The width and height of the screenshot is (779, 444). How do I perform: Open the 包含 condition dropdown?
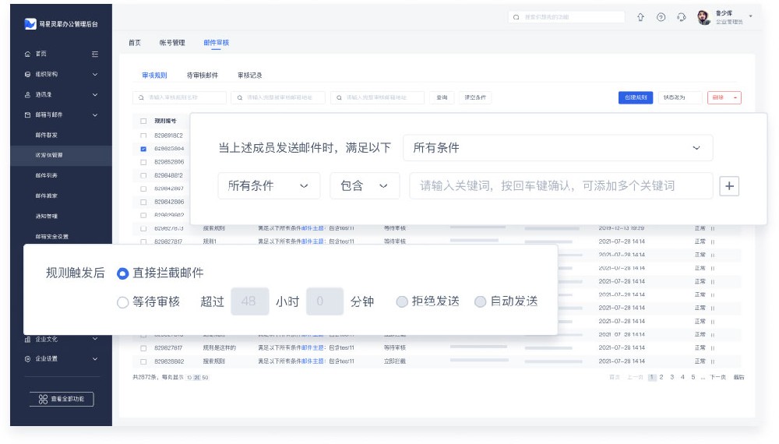(365, 186)
